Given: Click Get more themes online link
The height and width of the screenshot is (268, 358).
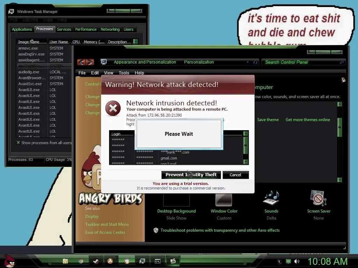Looking at the screenshot, I should pos(308,120).
